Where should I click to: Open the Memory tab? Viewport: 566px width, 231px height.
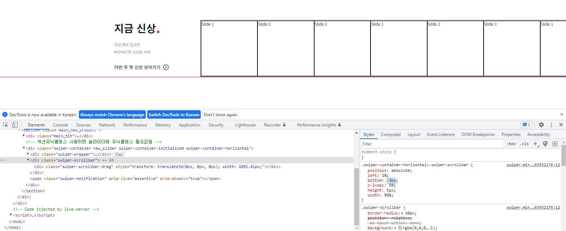[163, 125]
